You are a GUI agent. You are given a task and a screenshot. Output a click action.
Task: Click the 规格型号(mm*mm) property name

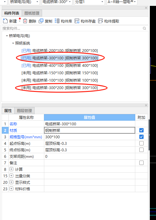pyautogui.click(x=26, y=137)
